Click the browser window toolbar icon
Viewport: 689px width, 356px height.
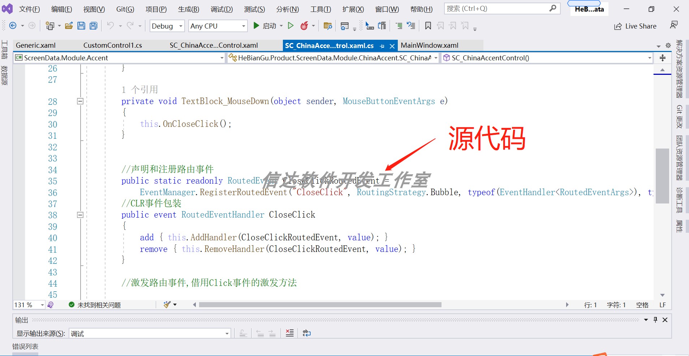click(345, 26)
